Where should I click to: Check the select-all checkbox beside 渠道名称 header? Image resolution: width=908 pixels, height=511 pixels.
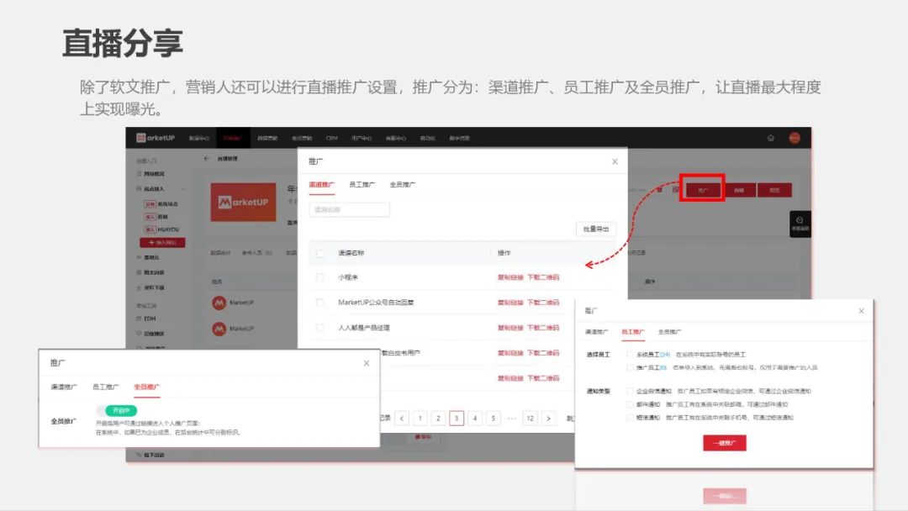(319, 254)
